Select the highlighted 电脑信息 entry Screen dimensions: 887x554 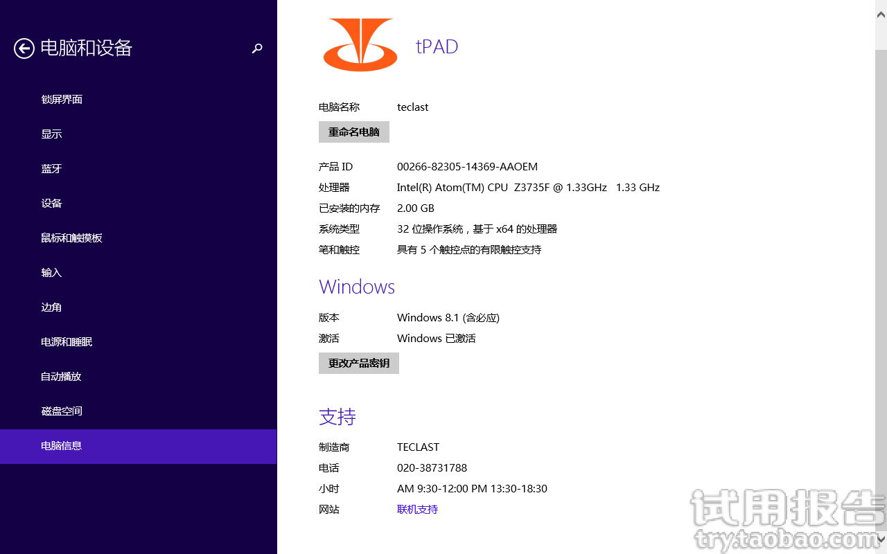click(x=62, y=446)
